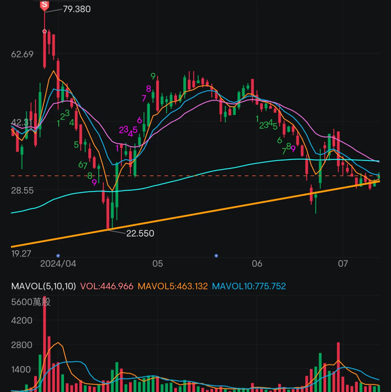Image resolution: width=391 pixels, height=392 pixels.
Task: Click the 28.55 price axis label
Action: pos(22,190)
